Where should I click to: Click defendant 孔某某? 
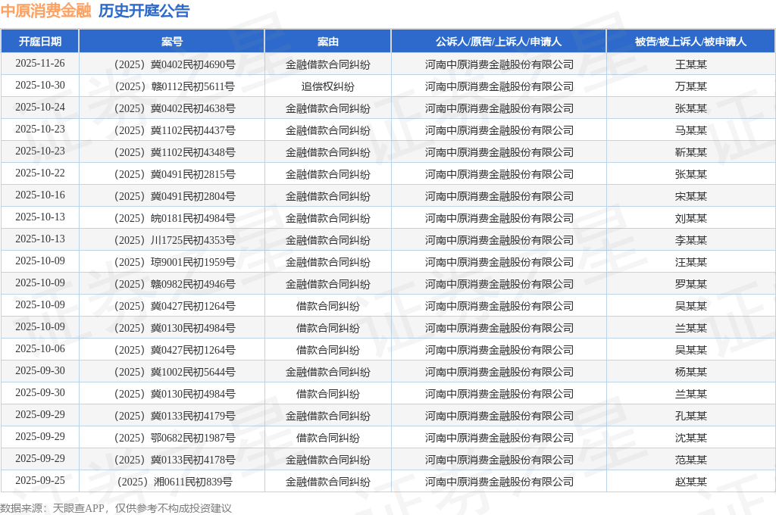pos(691,416)
